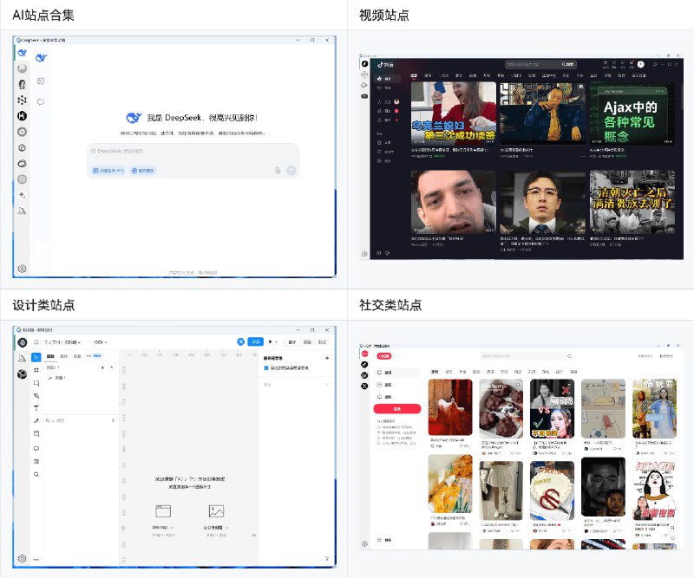This screenshot has width=694, height=578.
Task: Open the hamburger menu in 即时设计
Action: click(36, 341)
